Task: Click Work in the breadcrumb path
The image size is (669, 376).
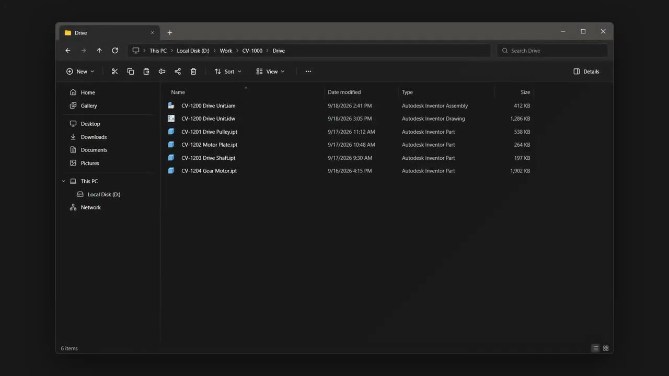Action: [226, 51]
